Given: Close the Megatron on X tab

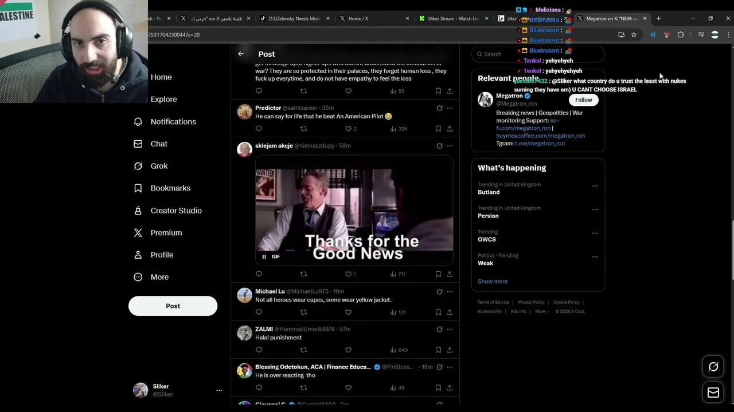Looking at the screenshot, I should 645,18.
